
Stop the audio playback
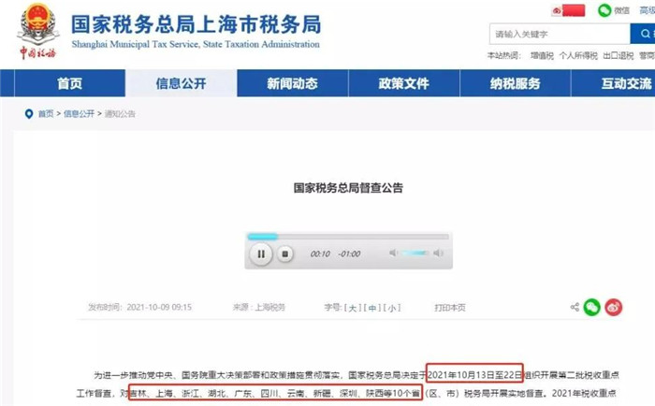pos(285,254)
